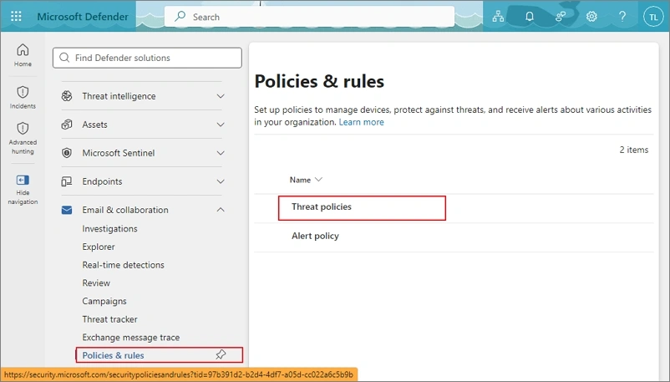The image size is (670, 382).
Task: Follow the Learn more link
Action: (x=361, y=122)
